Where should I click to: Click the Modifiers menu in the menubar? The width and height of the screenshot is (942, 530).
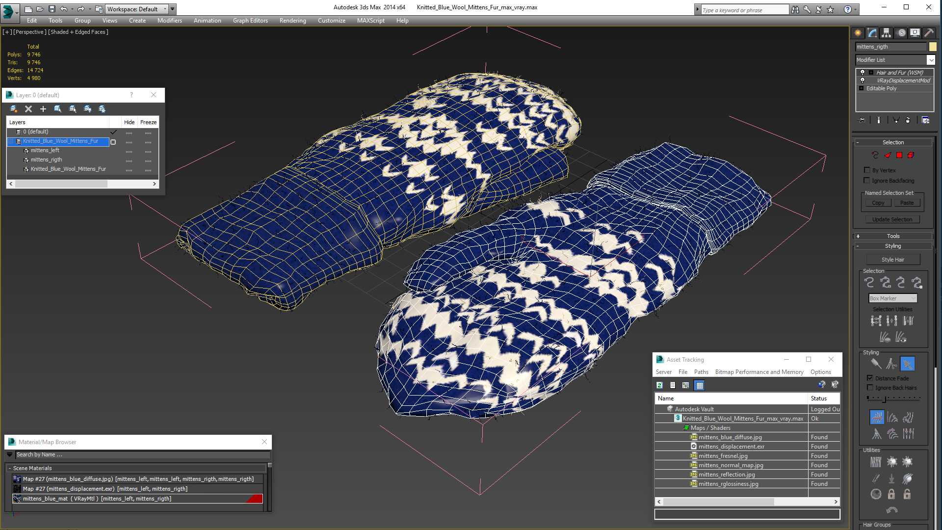coord(168,20)
